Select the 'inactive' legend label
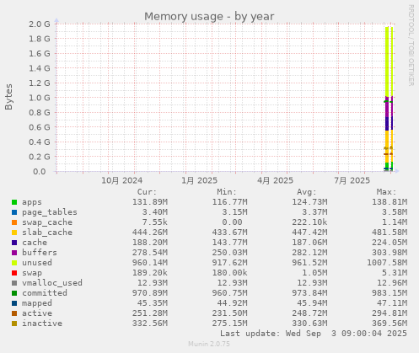The width and height of the screenshot is (419, 353). [x=42, y=324]
